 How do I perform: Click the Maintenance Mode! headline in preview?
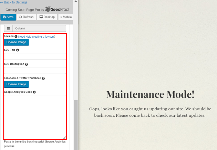point(150,95)
